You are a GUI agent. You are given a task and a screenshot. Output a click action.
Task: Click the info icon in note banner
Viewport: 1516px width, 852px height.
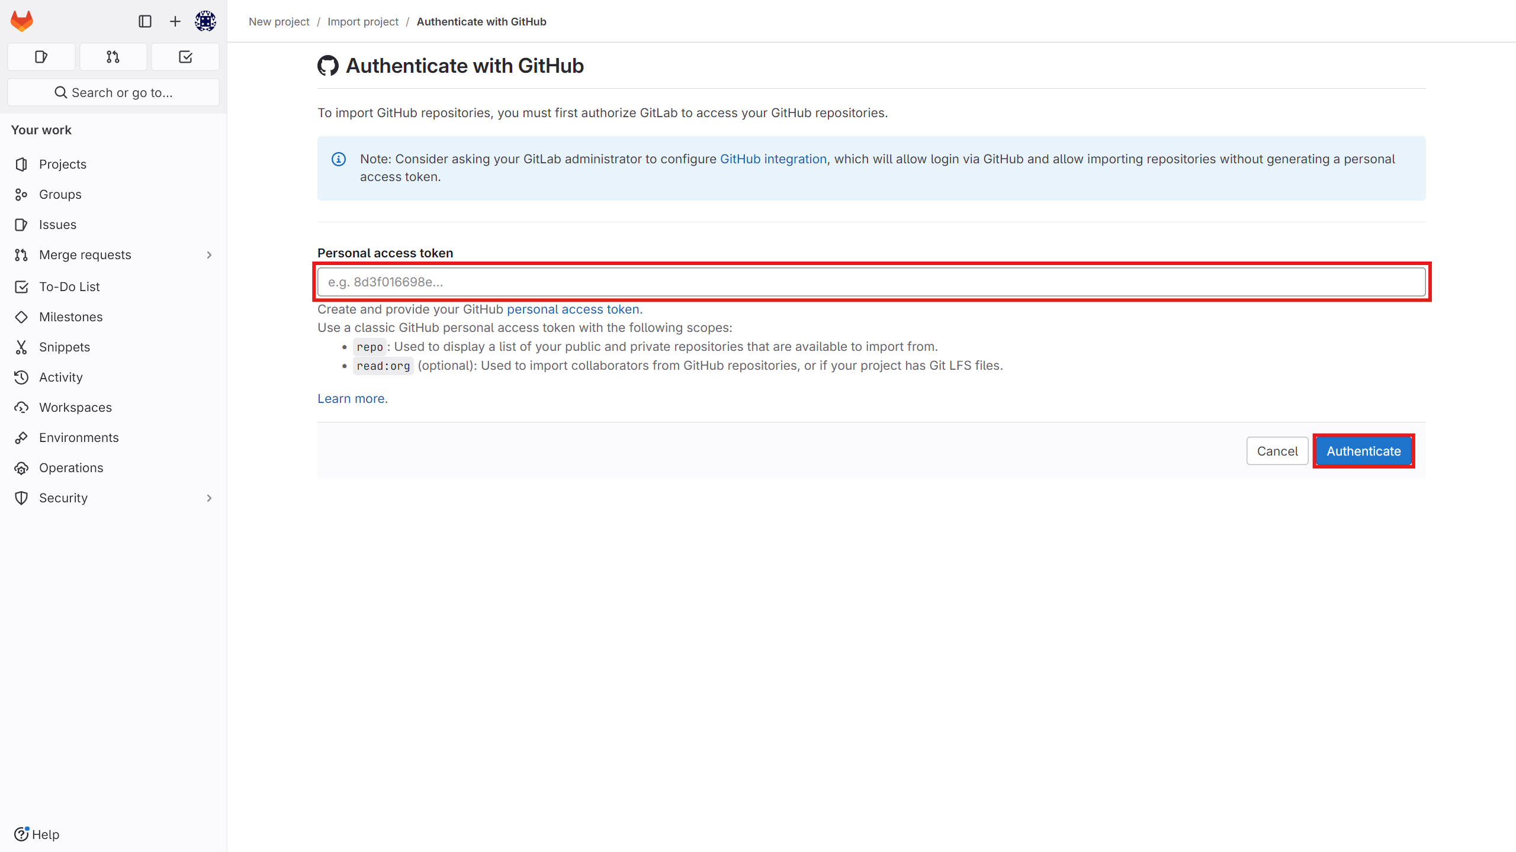coord(339,159)
